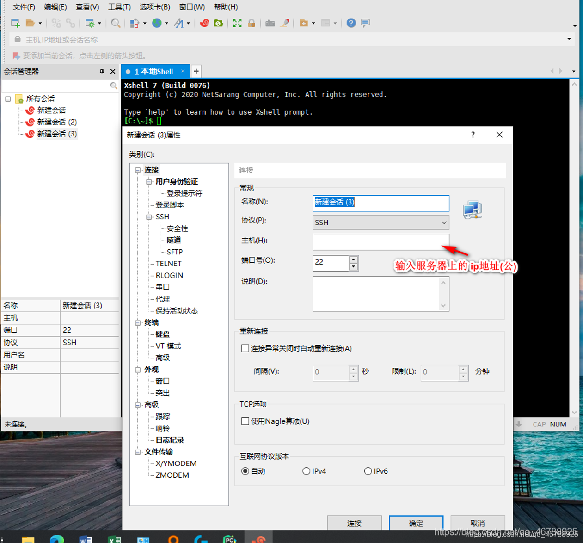Click the green full screen arrows icon
This screenshot has height=543, width=583.
click(237, 23)
